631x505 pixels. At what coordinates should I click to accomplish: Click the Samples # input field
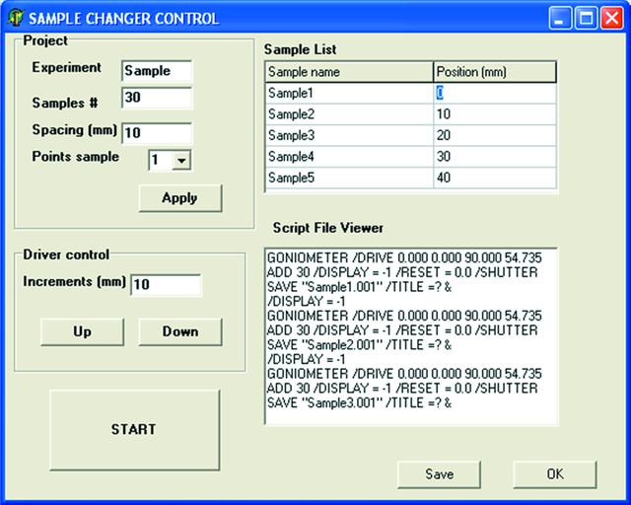157,98
